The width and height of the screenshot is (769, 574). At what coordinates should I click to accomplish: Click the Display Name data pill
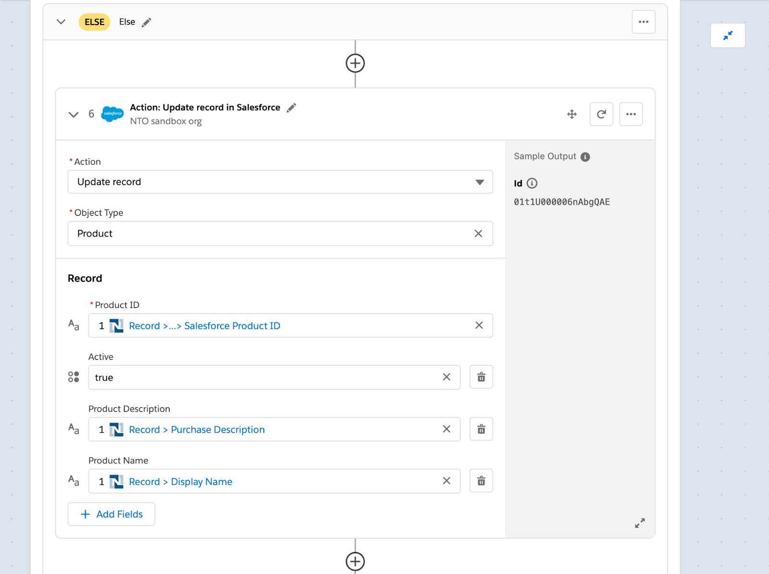click(x=180, y=481)
